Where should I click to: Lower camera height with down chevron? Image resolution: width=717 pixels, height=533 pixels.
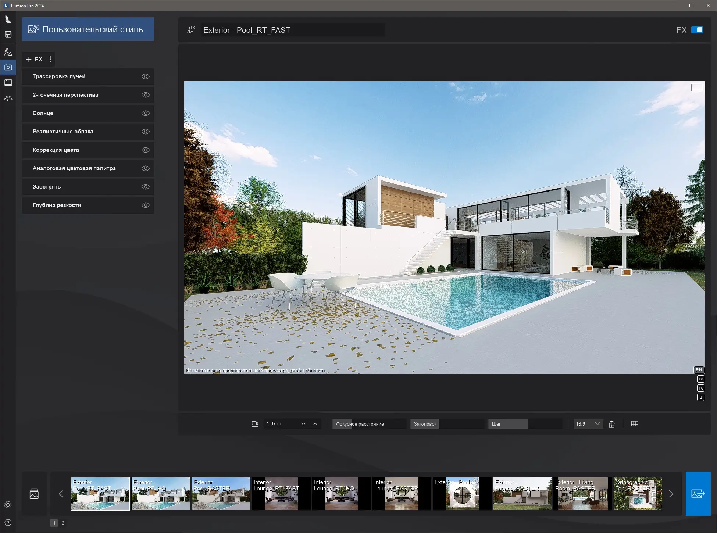point(303,424)
